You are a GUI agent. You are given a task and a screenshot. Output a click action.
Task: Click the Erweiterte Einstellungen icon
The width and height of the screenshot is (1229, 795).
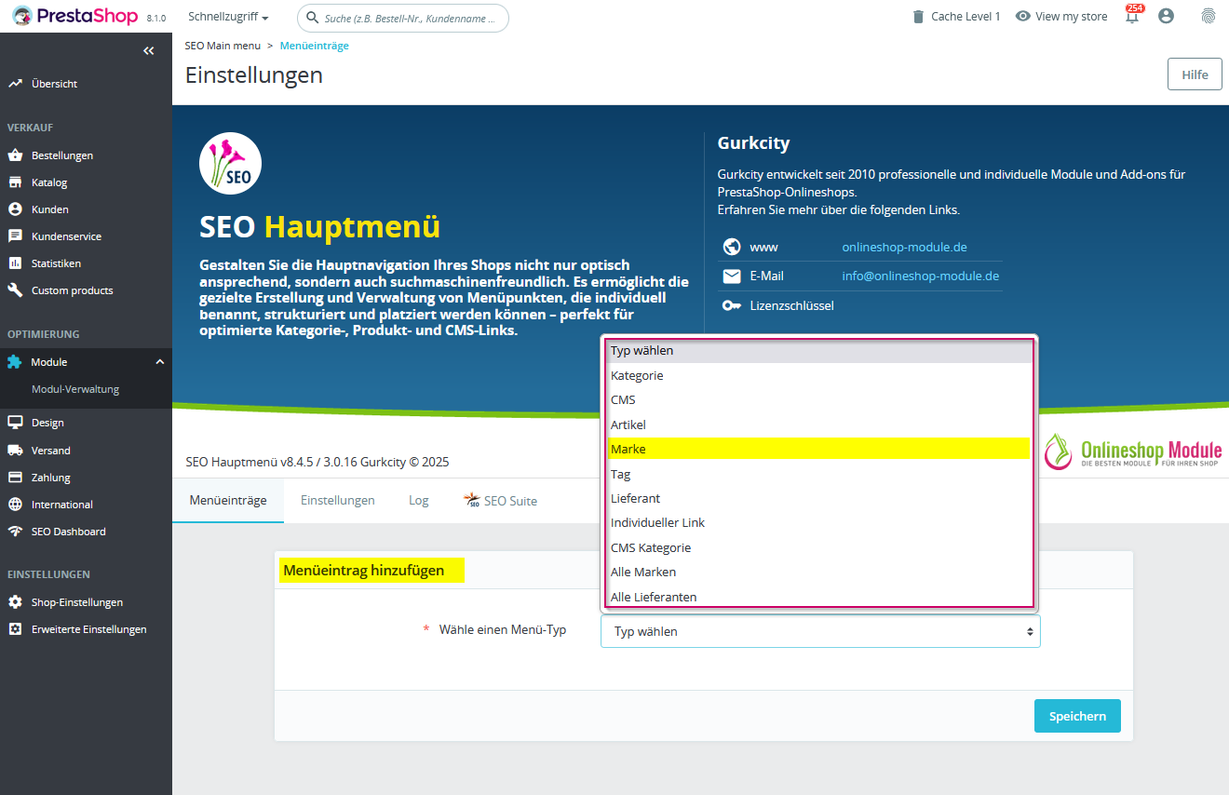pyautogui.click(x=15, y=629)
